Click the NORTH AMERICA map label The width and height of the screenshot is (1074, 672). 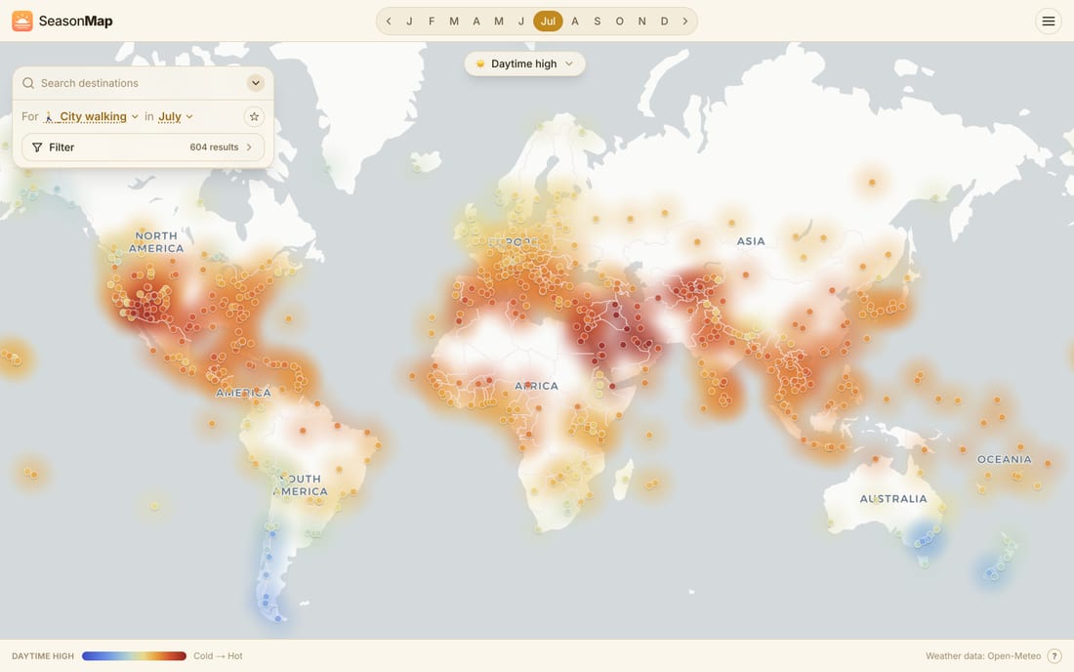156,242
